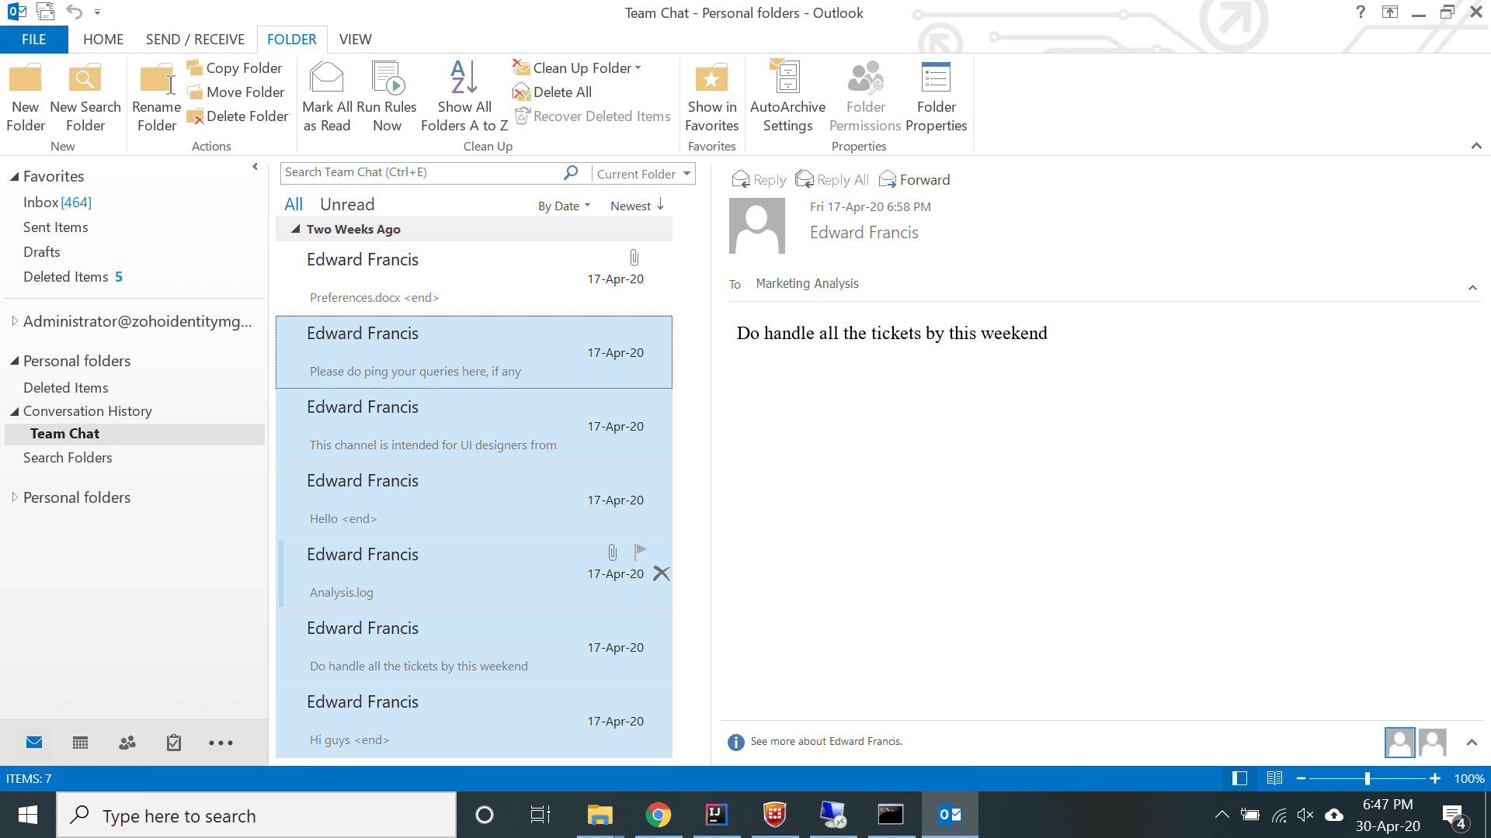Expand Administrator@zohoidentitymg account
Screen dimensions: 1491x838
pyautogui.click(x=14, y=320)
